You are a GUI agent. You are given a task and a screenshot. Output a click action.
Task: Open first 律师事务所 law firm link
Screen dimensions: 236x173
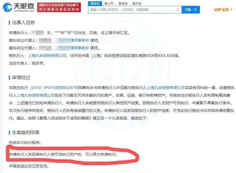point(80,40)
